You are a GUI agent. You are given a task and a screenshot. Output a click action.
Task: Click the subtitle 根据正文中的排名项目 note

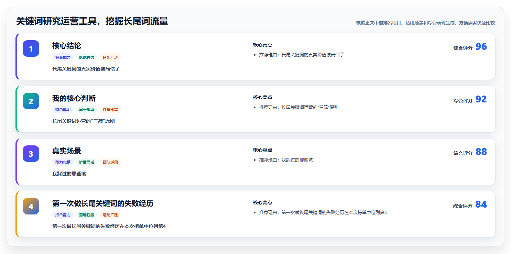point(425,23)
